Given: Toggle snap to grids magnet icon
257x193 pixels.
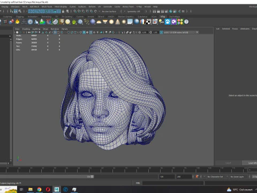Looking at the screenshot, I should 75,11.
